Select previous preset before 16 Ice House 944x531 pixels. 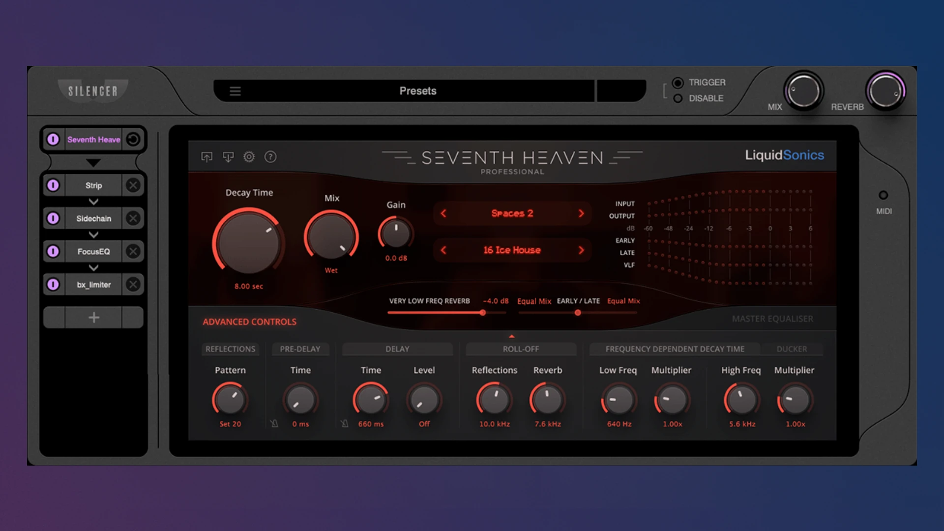[x=443, y=250]
